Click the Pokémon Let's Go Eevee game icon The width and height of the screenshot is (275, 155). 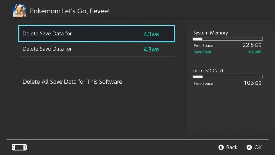(x=19, y=11)
